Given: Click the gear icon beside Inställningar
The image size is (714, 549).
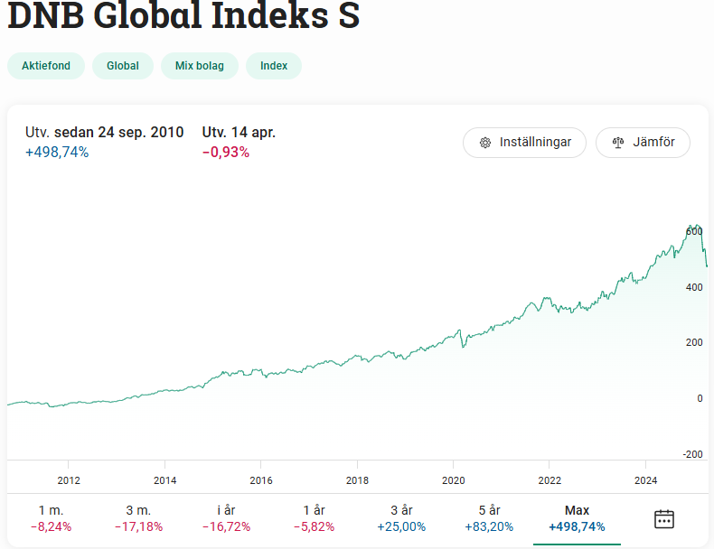Looking at the screenshot, I should click(x=485, y=143).
